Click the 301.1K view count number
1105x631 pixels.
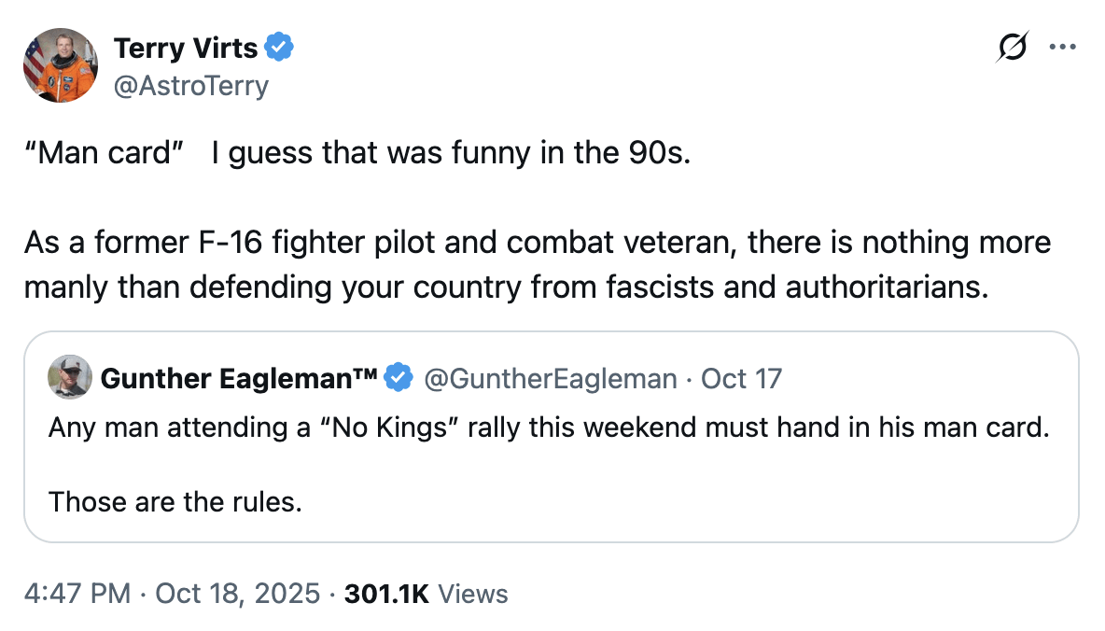(x=386, y=594)
